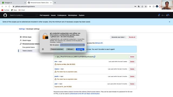173x97 pixels.
Task: Delete the newly generated ghp token
Action: point(132,57)
